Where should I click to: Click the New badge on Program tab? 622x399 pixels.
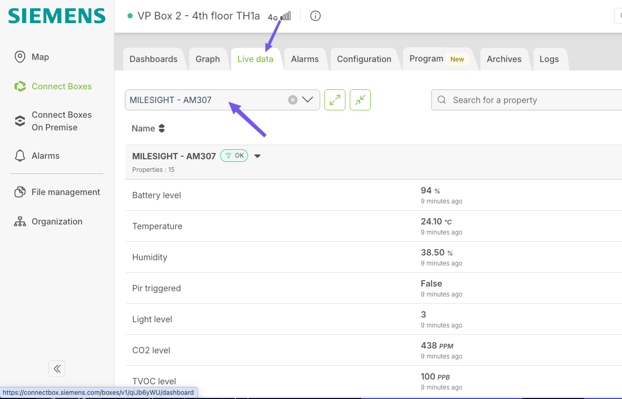(457, 59)
